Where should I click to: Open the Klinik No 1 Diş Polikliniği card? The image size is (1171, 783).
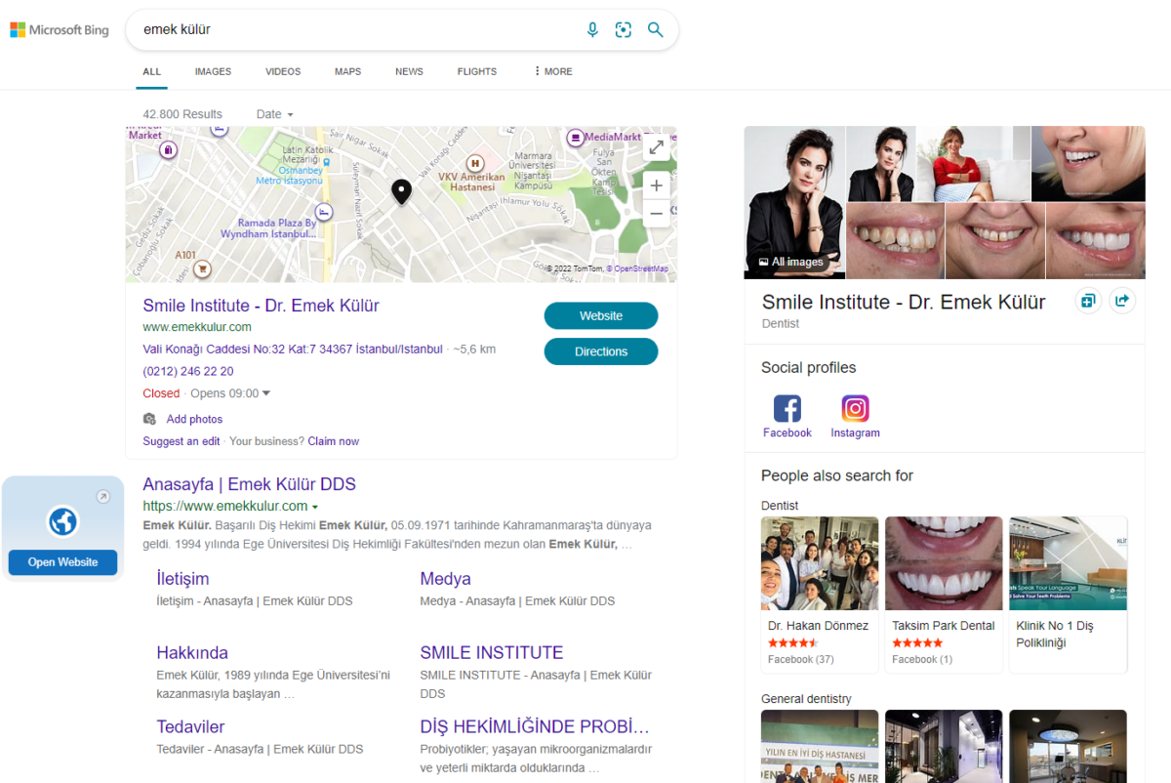click(x=1068, y=594)
